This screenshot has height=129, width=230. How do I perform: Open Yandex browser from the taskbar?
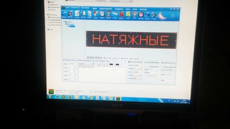[x=97, y=98]
